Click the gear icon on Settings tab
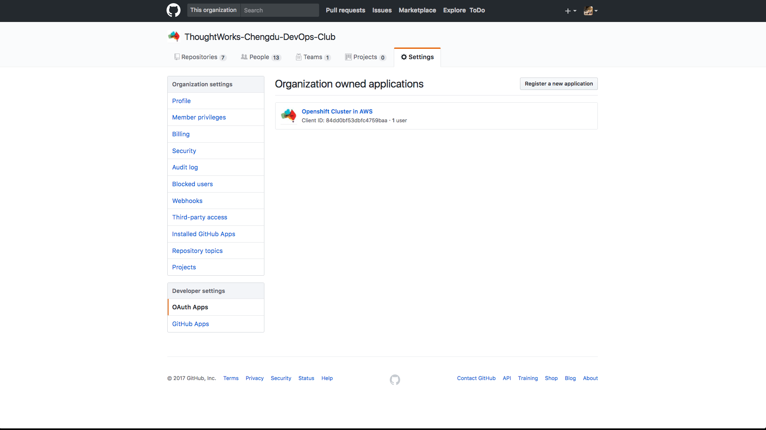The height and width of the screenshot is (430, 766). (404, 57)
